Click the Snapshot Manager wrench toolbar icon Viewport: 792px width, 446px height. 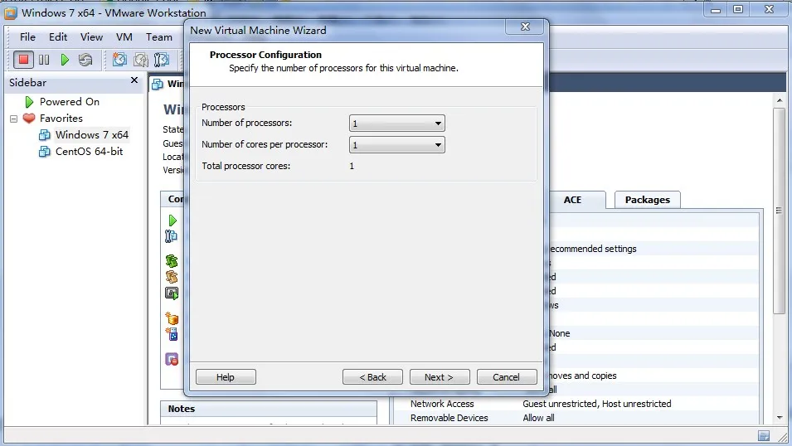[x=161, y=60]
